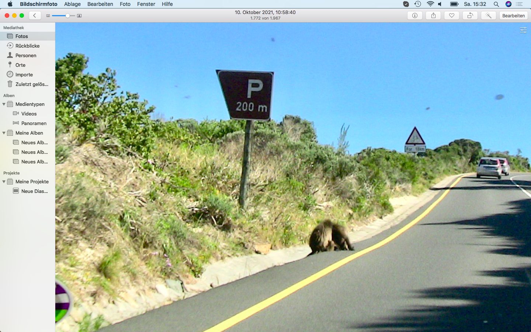Open the Fenster menu
This screenshot has width=531, height=332.
pyautogui.click(x=146, y=4)
